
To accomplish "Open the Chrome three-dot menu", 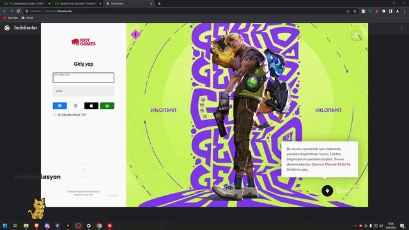I will 405,11.
